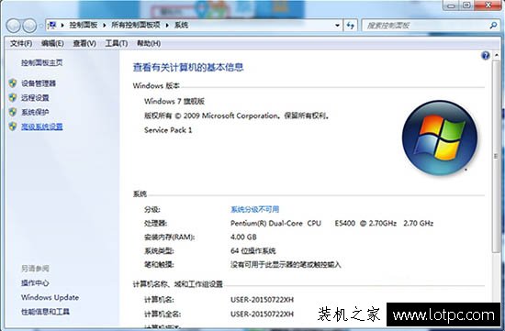Open 操作中心 link in sidebar

click(x=35, y=283)
